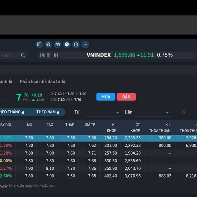Click the 402.40 volume cell
The width and height of the screenshot is (197, 197).
111,176
